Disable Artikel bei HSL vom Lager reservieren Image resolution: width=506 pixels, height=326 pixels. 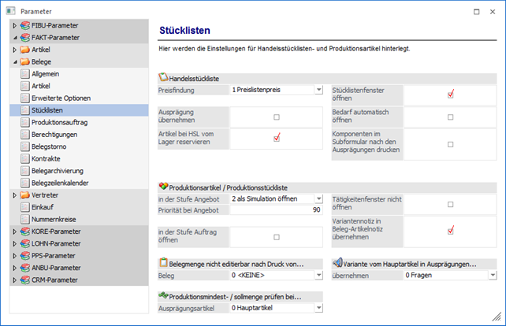tap(277, 138)
